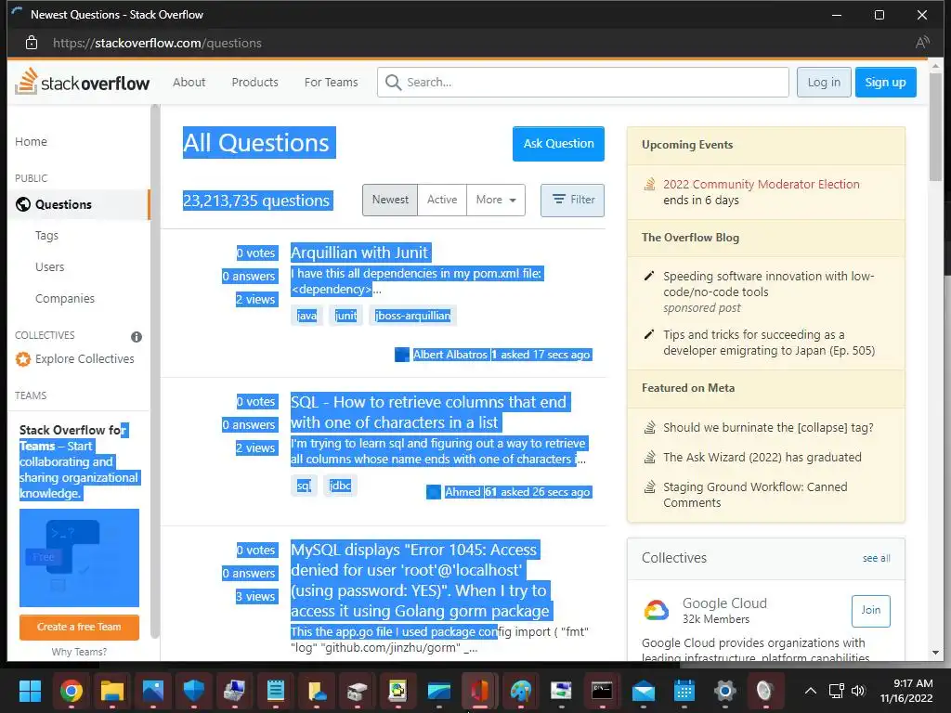Open MySQL Error 1045 question
This screenshot has height=713, width=951.
[x=422, y=580]
